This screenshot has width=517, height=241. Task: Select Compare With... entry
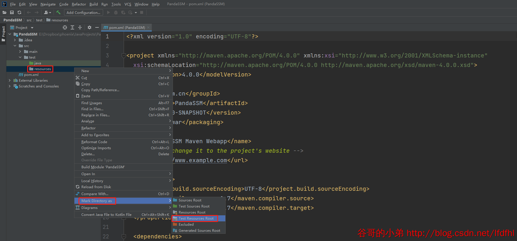[123, 194]
